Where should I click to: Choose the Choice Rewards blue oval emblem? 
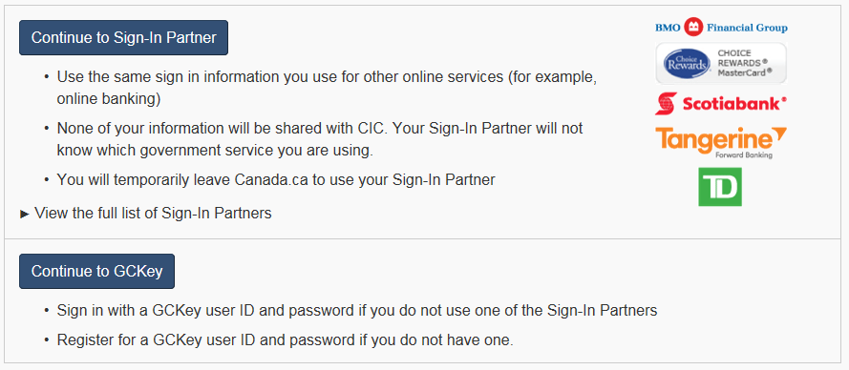tap(687, 64)
